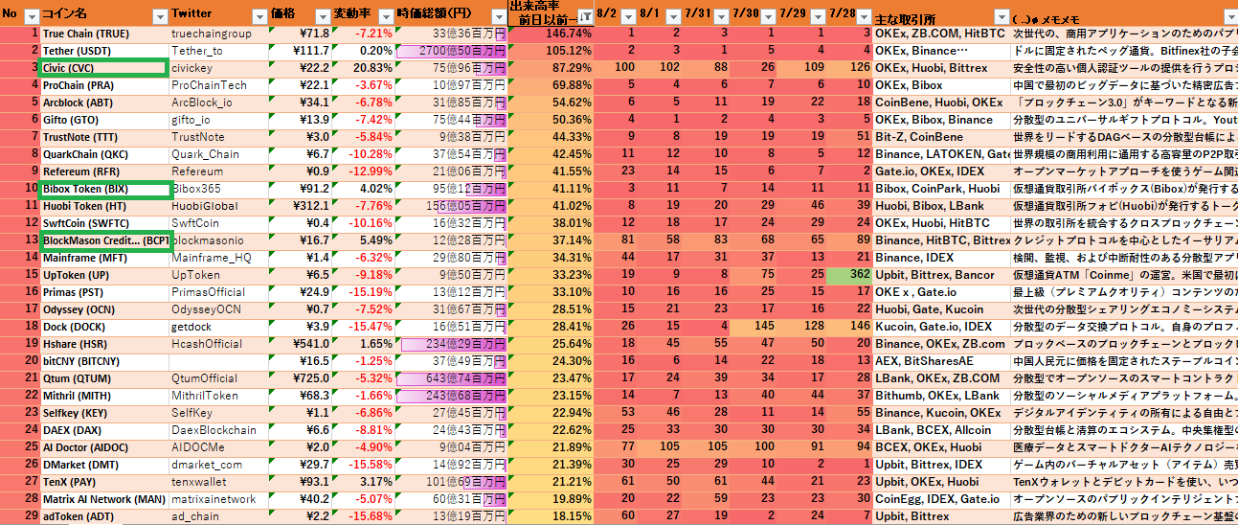
Task: Open the 時価総額(円) filter dropdown
Action: coord(497,16)
